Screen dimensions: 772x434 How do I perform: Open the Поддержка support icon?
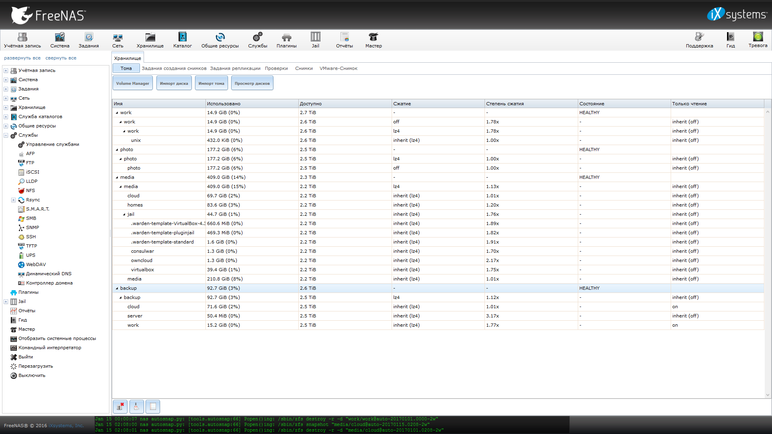(700, 40)
